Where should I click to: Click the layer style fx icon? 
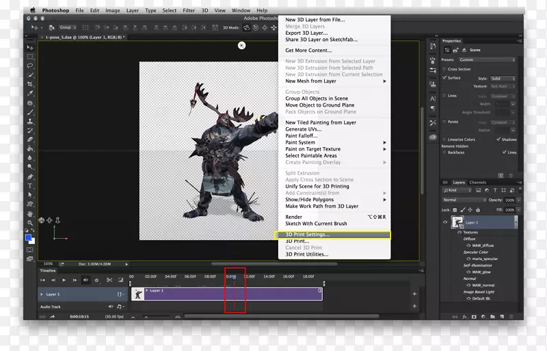(x=465, y=317)
